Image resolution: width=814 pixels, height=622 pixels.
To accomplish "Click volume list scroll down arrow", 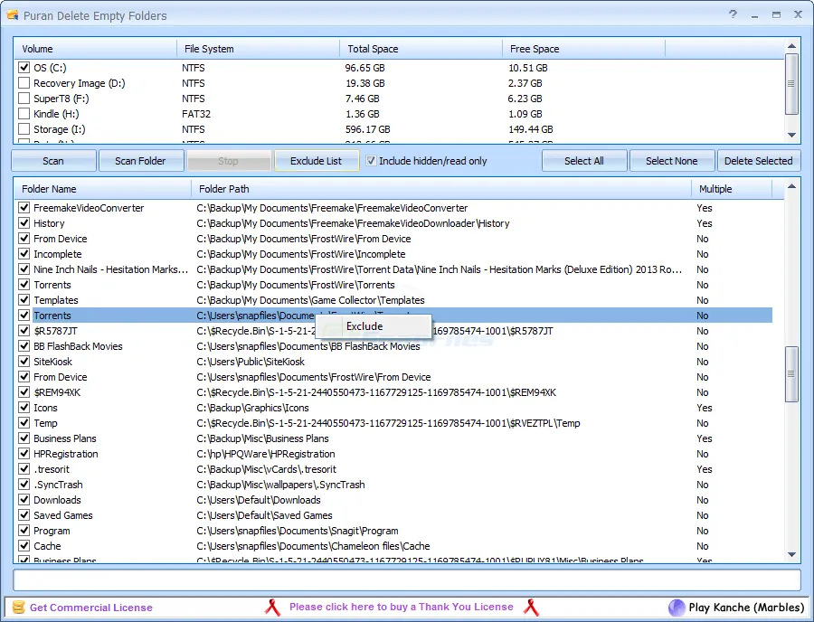I will coord(791,135).
